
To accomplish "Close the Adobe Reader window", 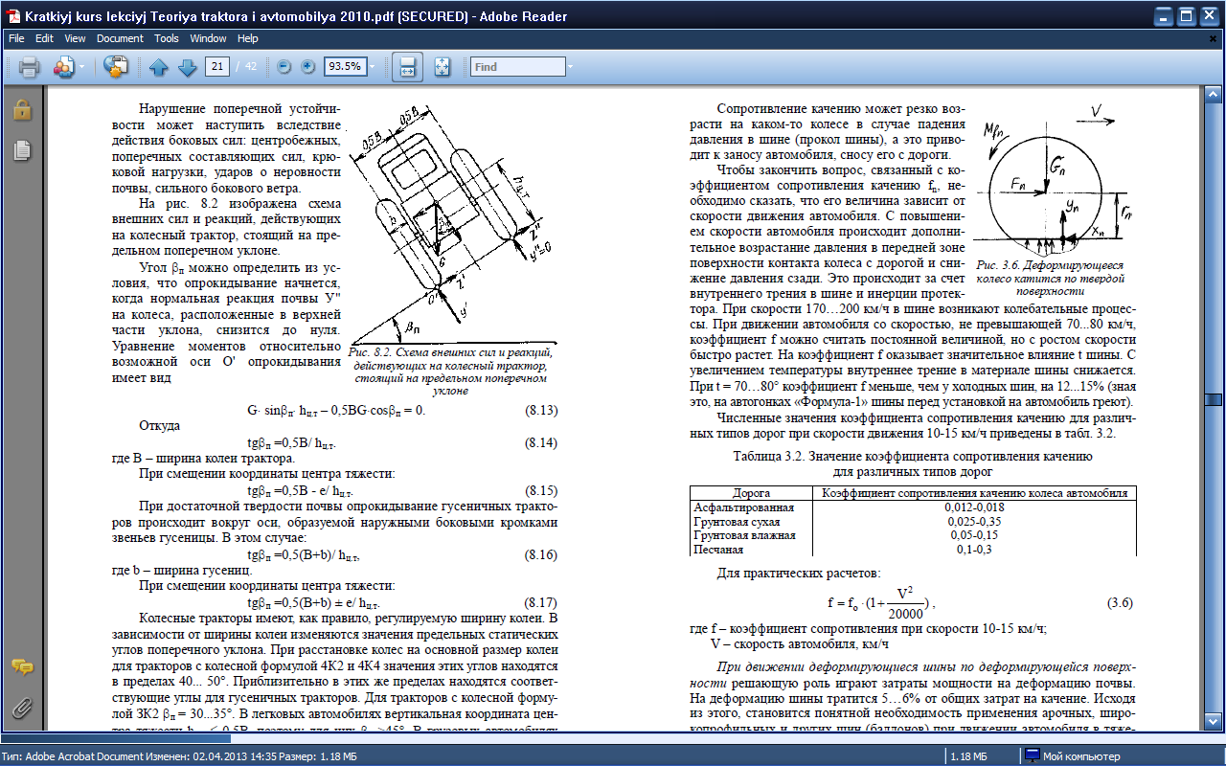I will tap(1208, 15).
